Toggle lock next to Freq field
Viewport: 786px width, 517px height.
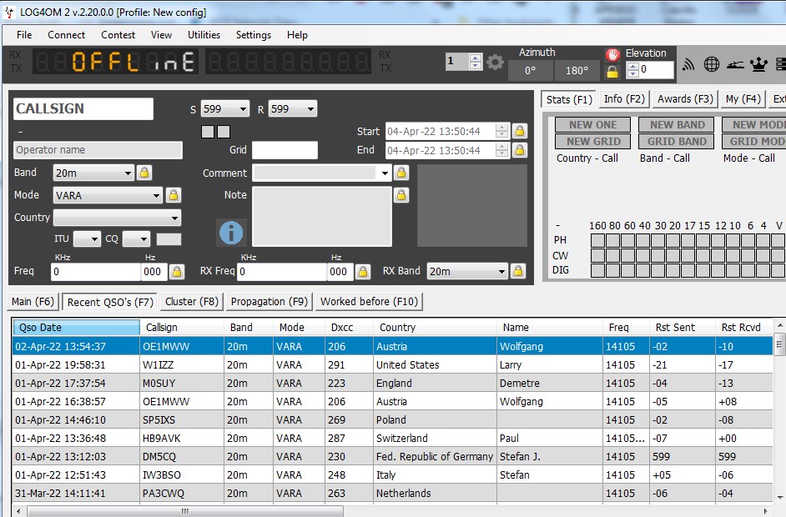(x=176, y=272)
